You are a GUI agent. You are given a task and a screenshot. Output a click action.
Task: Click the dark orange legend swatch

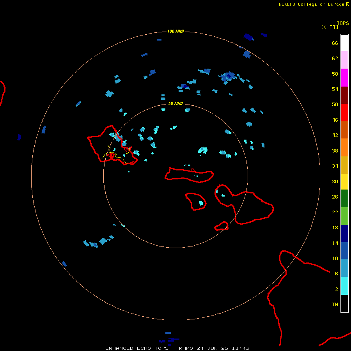344,129
